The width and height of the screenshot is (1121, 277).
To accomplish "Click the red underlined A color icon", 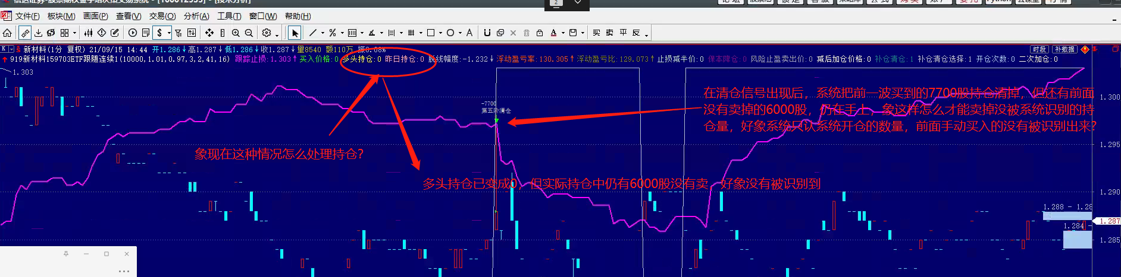I will (553, 33).
